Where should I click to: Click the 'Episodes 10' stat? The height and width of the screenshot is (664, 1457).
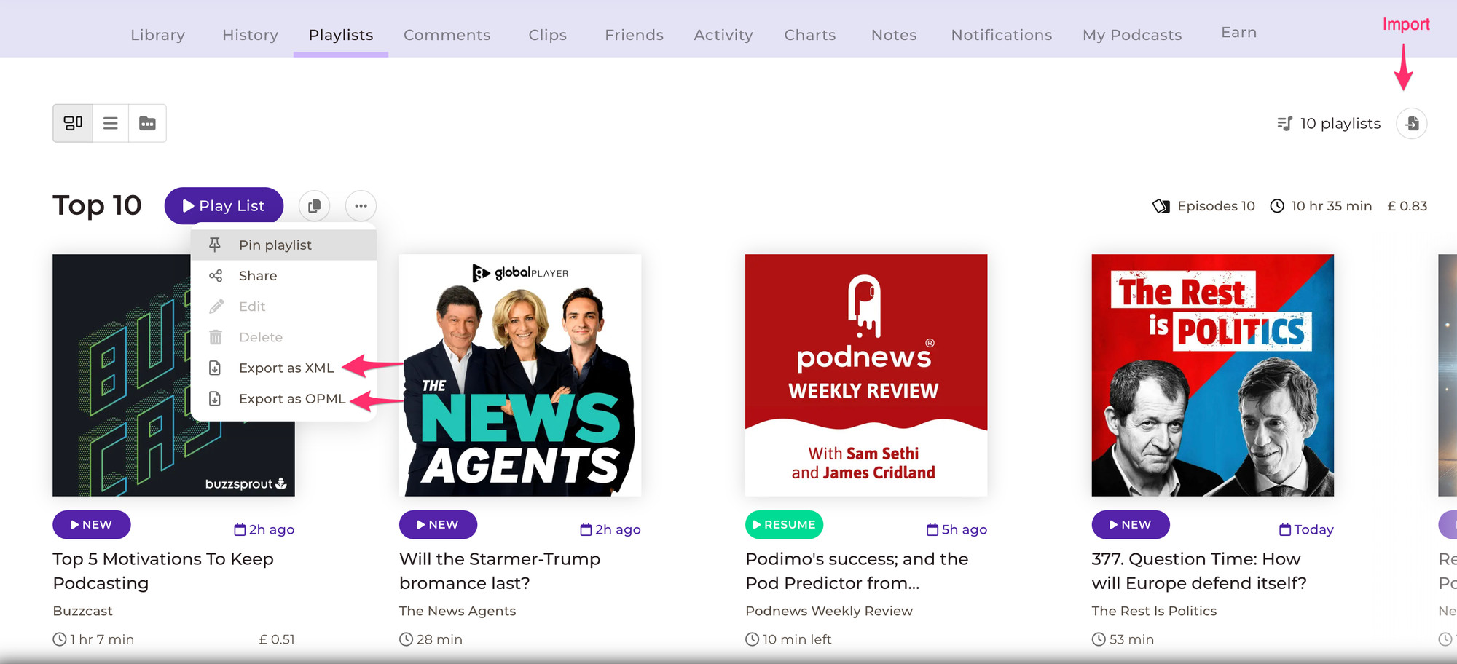click(1204, 206)
